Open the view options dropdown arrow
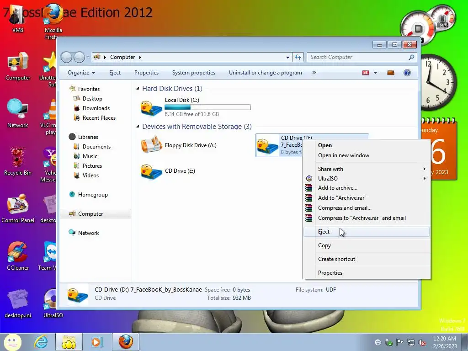The width and height of the screenshot is (468, 351). [376, 73]
